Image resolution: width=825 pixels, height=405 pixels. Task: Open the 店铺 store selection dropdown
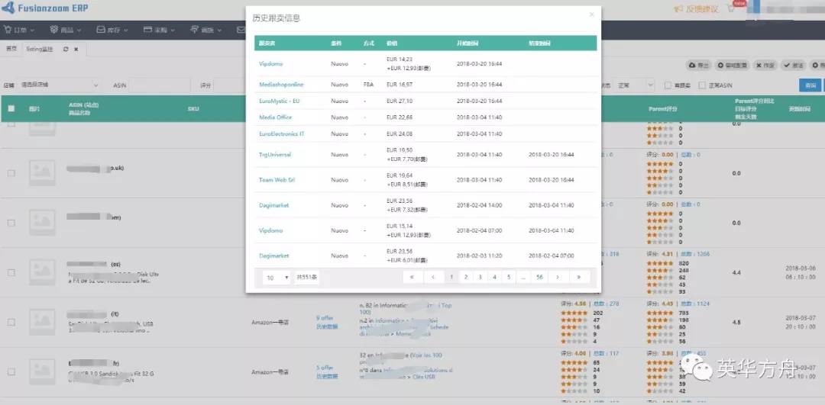coord(59,85)
